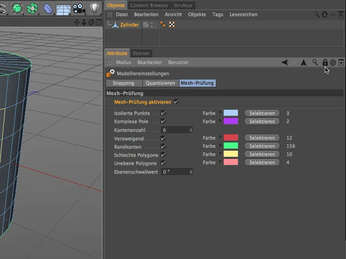Click the Attribute manager up arrow icon
346x259 pixels.
(304, 63)
